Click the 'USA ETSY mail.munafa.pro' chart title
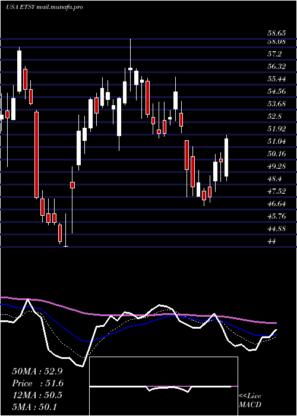Image resolution: width=297 pixels, height=416 pixels. [x=45, y=7]
